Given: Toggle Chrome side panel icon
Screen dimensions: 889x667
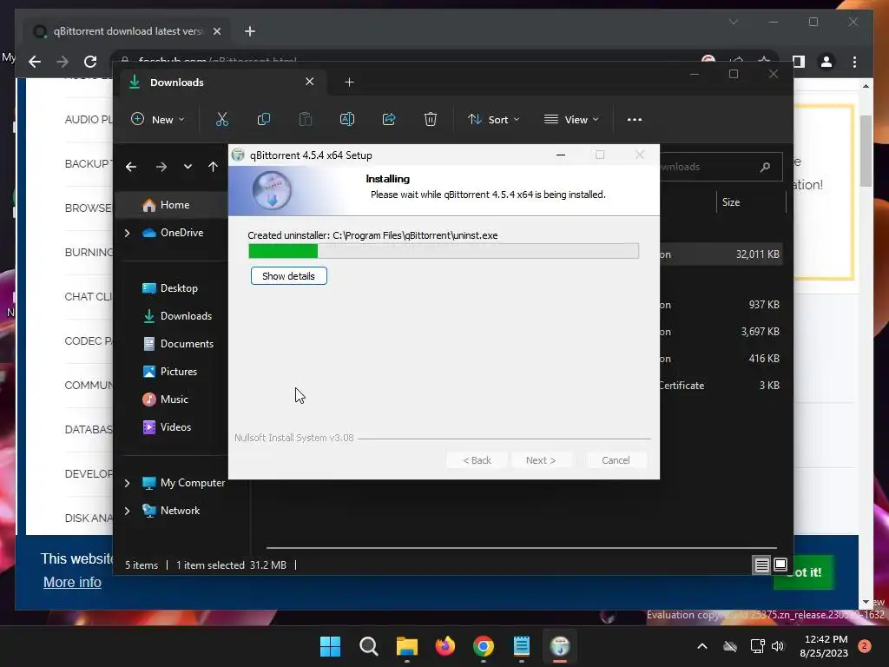Looking at the screenshot, I should (799, 62).
